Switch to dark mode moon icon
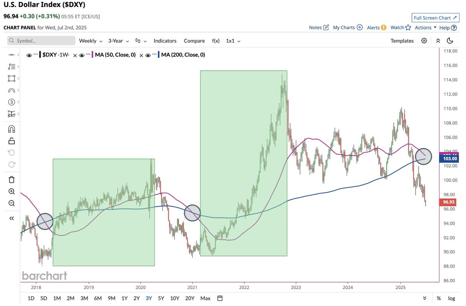The image size is (466, 306). (x=450, y=41)
